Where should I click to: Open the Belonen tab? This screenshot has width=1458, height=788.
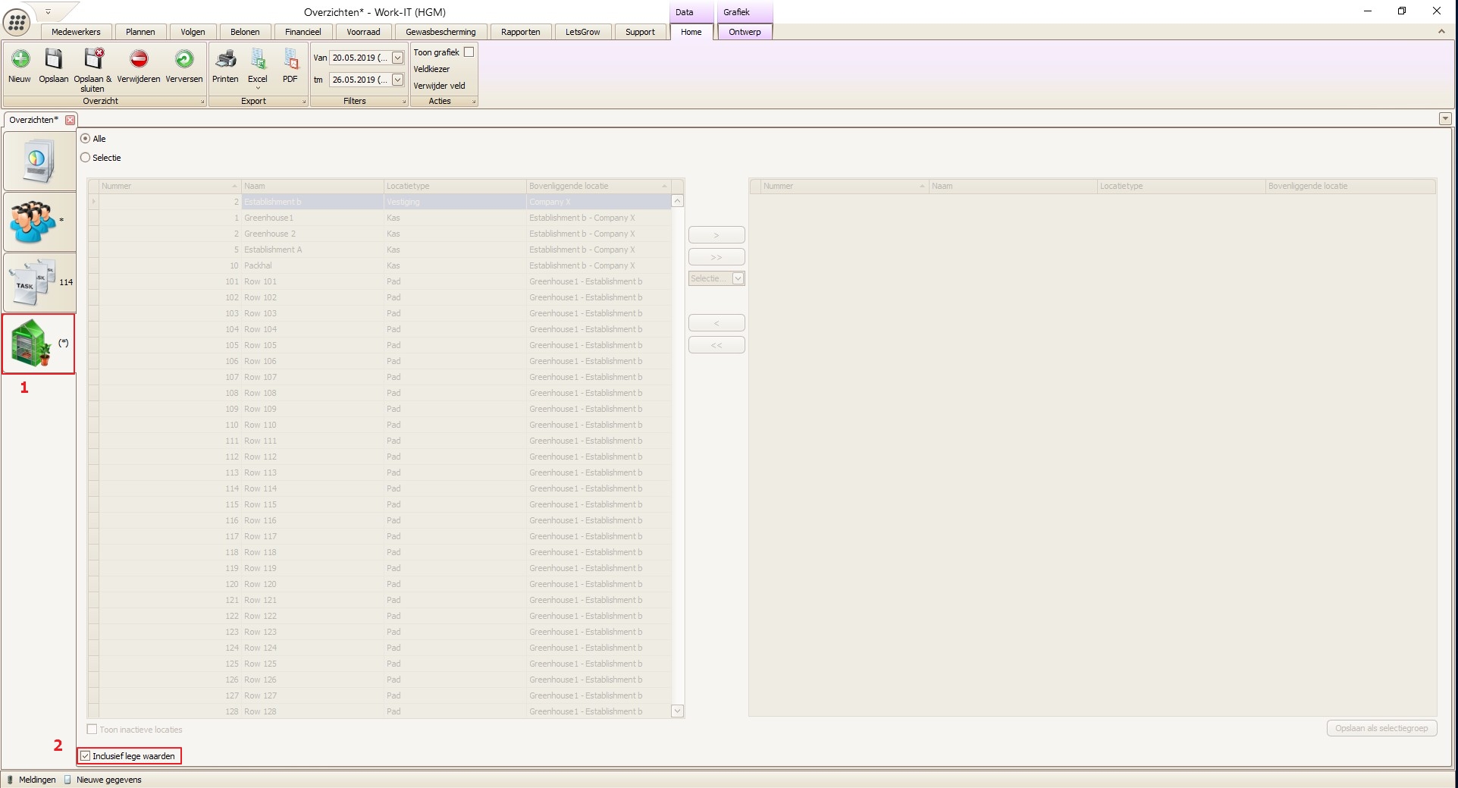245,32
